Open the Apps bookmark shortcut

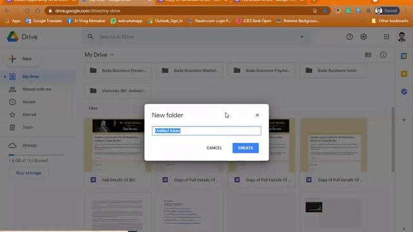(x=13, y=21)
